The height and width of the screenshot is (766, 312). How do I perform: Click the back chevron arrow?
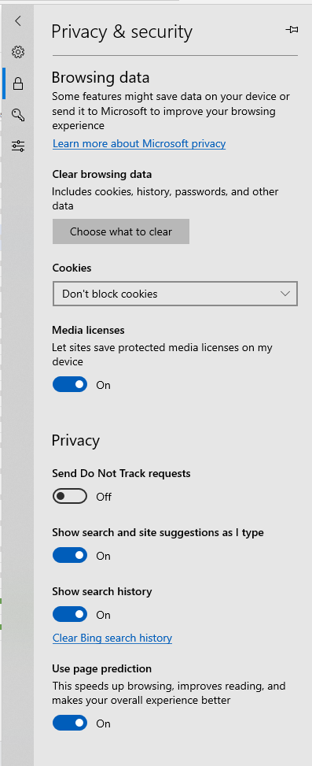(x=18, y=20)
